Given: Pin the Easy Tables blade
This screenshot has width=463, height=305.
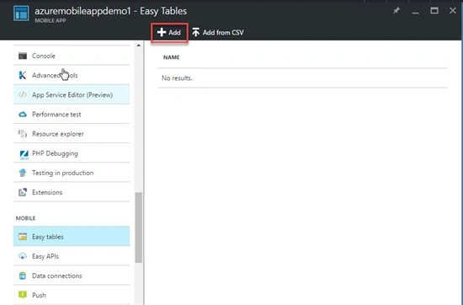Looking at the screenshot, I should coord(396,11).
